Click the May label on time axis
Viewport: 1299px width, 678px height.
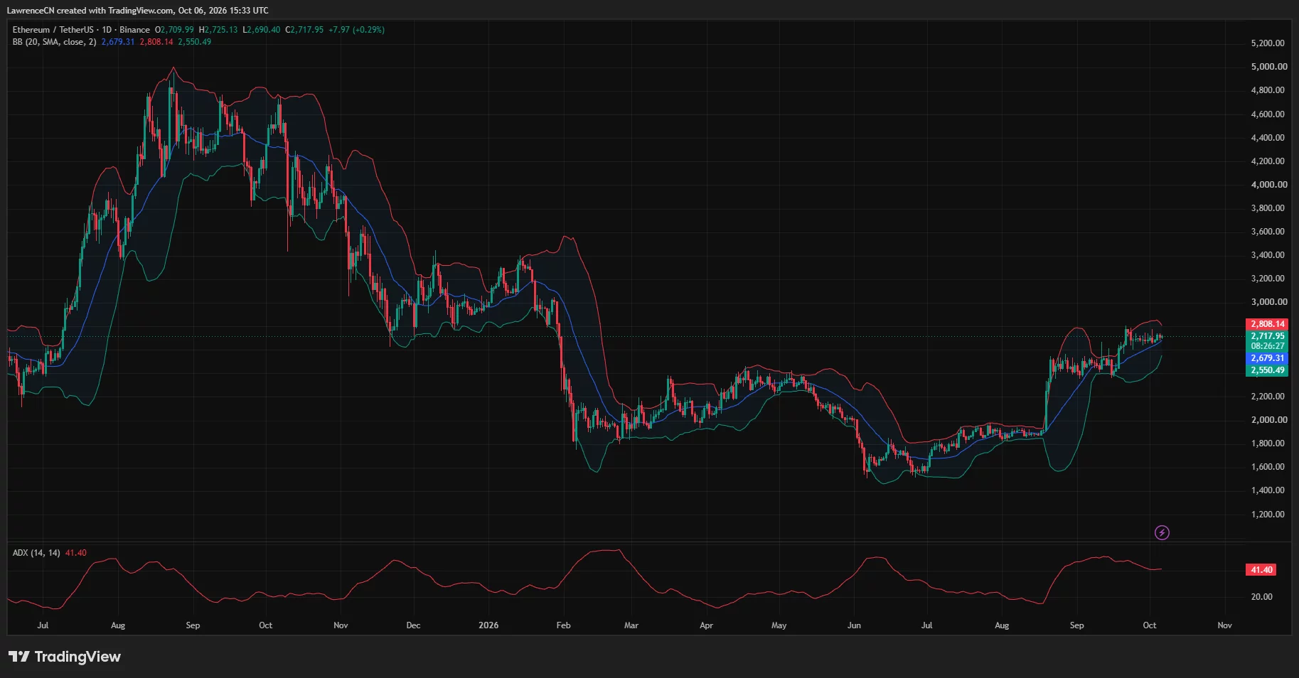point(779,625)
